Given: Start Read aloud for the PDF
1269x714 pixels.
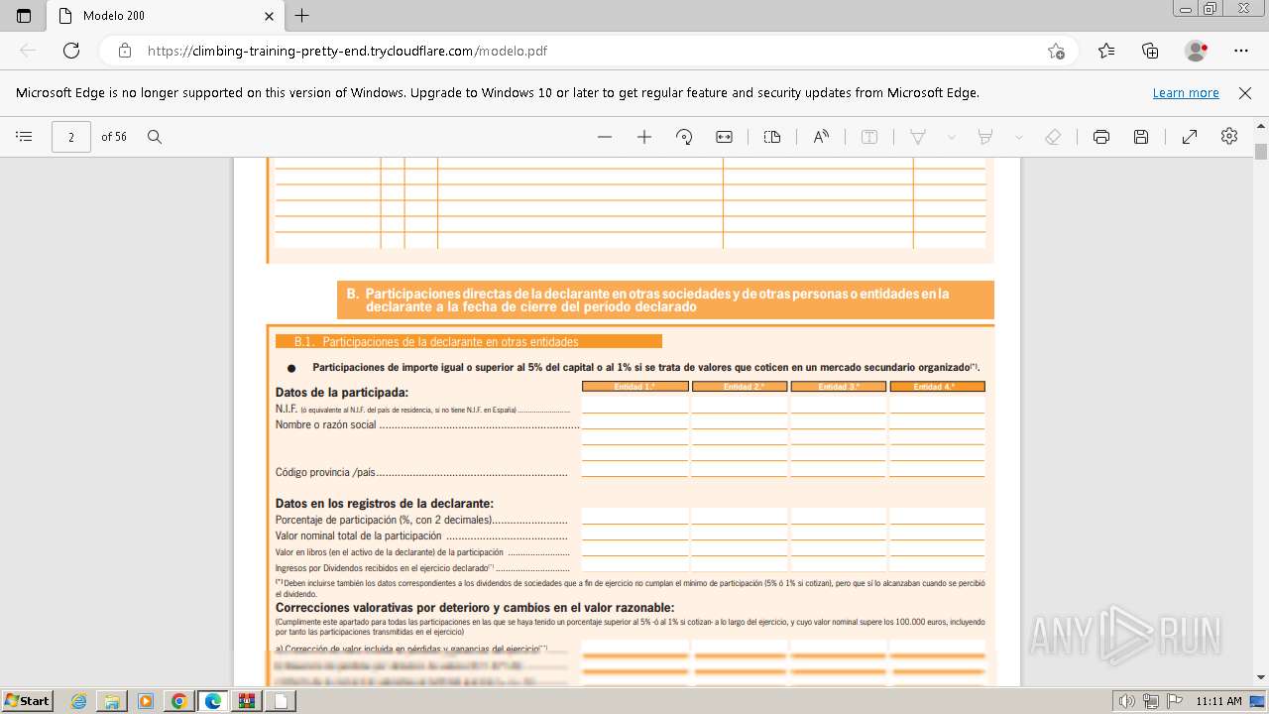Looking at the screenshot, I should 821,137.
